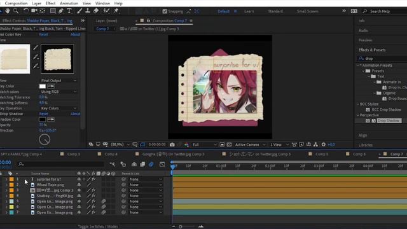This screenshot has height=229, width=407.
Task: Reset the Linear Color Key effect
Action: pyautogui.click(x=44, y=34)
